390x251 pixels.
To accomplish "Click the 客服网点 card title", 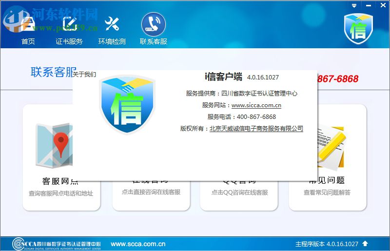I will (60, 181).
